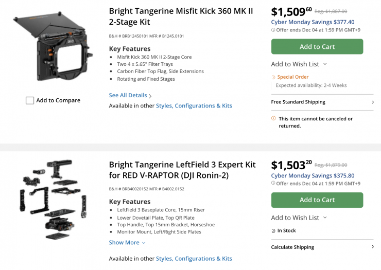Image resolution: width=381 pixels, height=270 pixels.
Task: Add LeftField 3 Expert Kit to cart
Action: pyautogui.click(x=317, y=200)
